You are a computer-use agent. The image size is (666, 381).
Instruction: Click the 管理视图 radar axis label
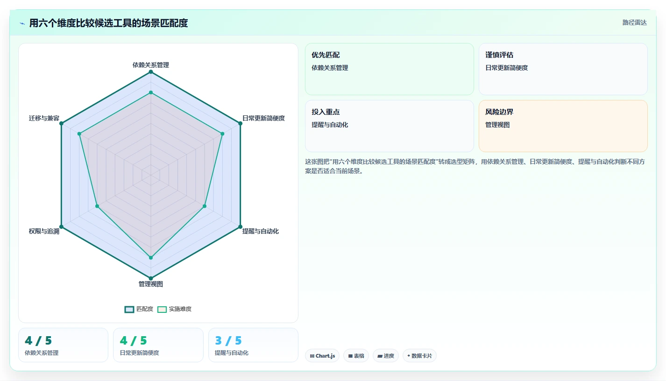[x=151, y=284]
